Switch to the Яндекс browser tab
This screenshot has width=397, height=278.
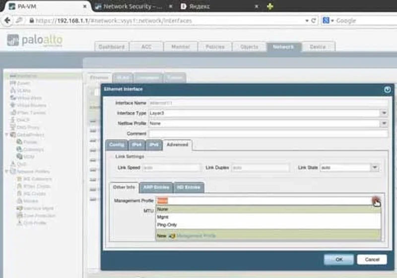click(x=219, y=6)
